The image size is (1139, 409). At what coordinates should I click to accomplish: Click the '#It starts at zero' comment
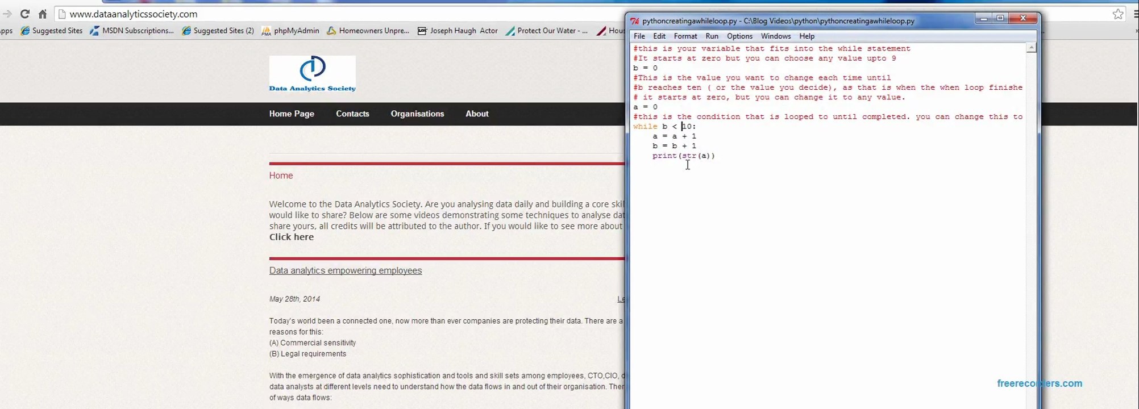coord(764,59)
